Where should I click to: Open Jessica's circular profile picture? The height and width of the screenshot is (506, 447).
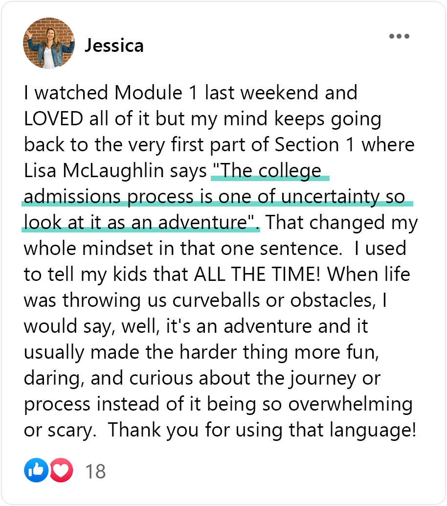(49, 43)
